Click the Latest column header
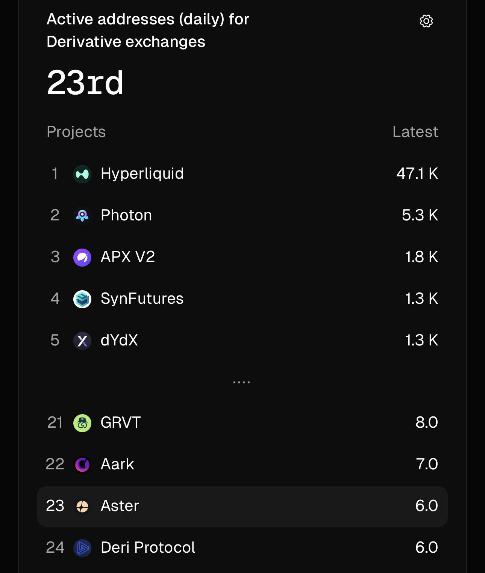 click(415, 132)
